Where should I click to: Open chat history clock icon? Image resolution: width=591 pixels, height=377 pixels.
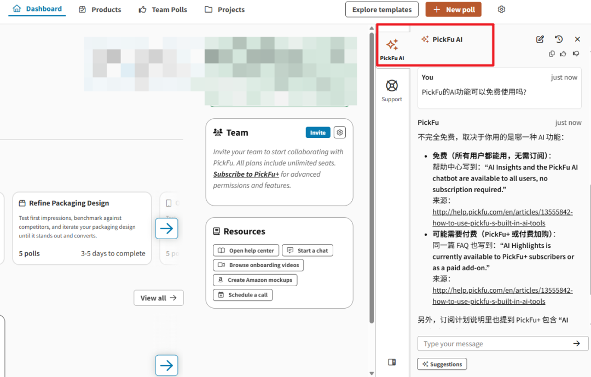559,39
